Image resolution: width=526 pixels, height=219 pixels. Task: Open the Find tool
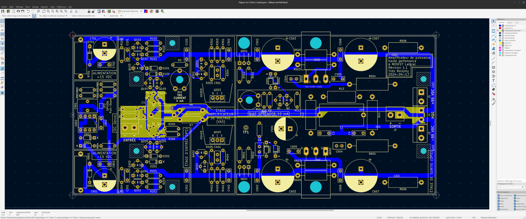[x=39, y=11]
